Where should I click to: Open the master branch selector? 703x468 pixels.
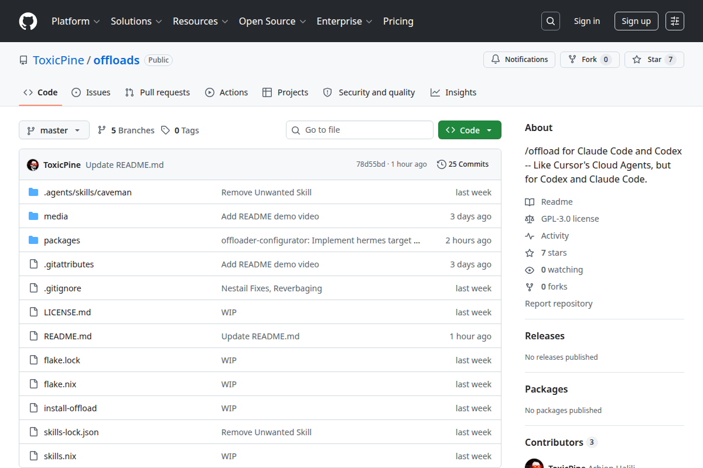(x=54, y=130)
